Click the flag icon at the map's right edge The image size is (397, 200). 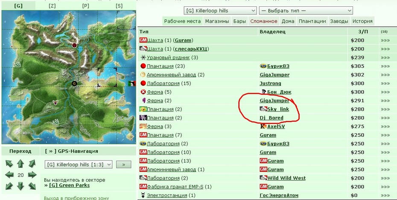click(132, 83)
